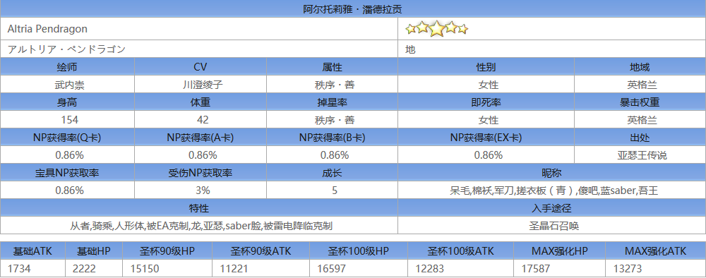Click the 绘师 header cell

[x=67, y=67]
